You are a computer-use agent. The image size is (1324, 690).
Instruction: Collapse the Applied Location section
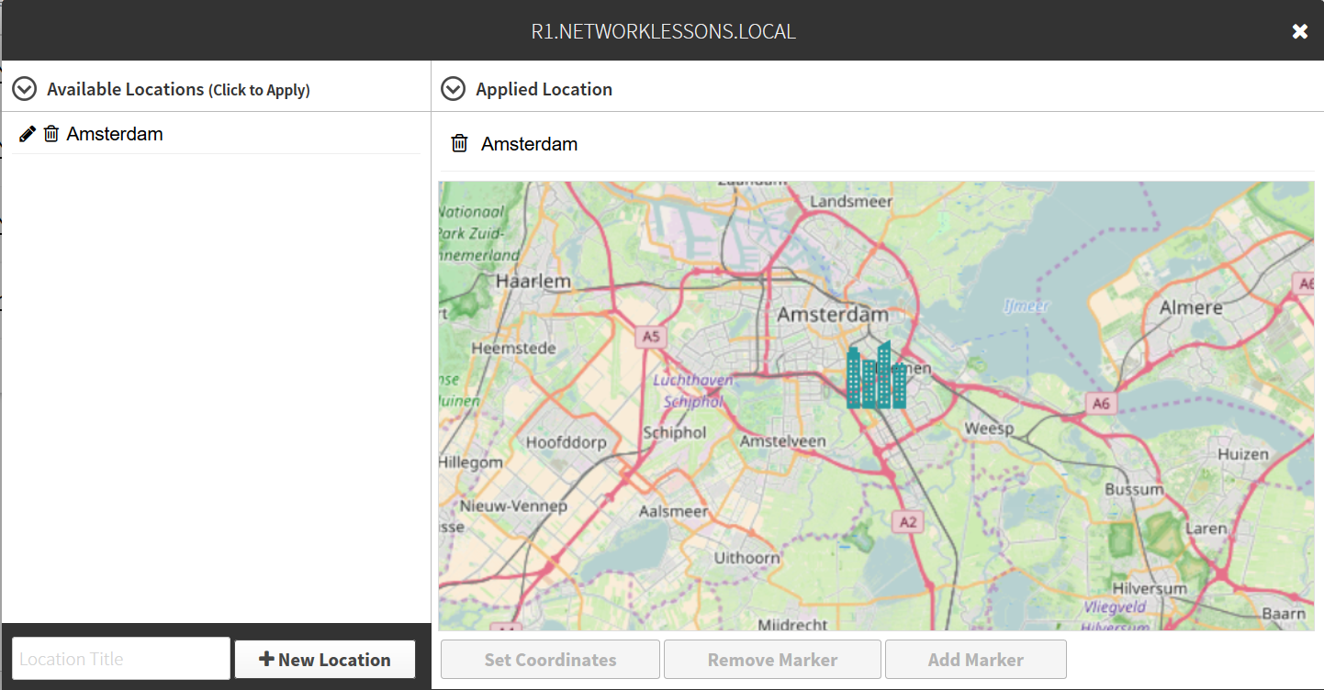[453, 89]
